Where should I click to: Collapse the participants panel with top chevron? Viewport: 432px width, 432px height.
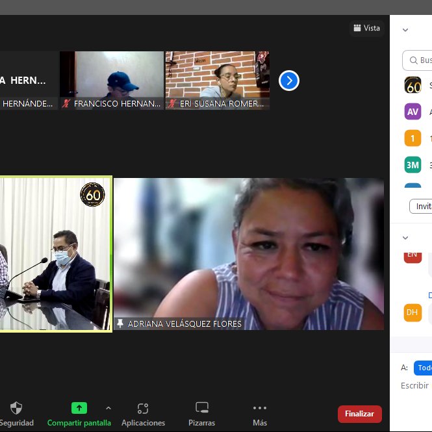(405, 30)
